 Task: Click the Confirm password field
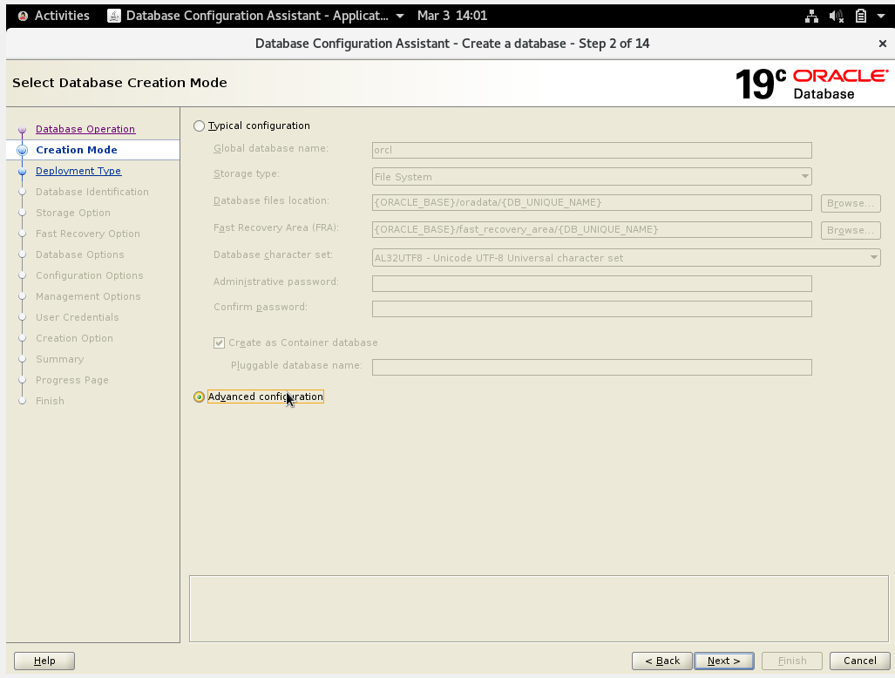(592, 308)
